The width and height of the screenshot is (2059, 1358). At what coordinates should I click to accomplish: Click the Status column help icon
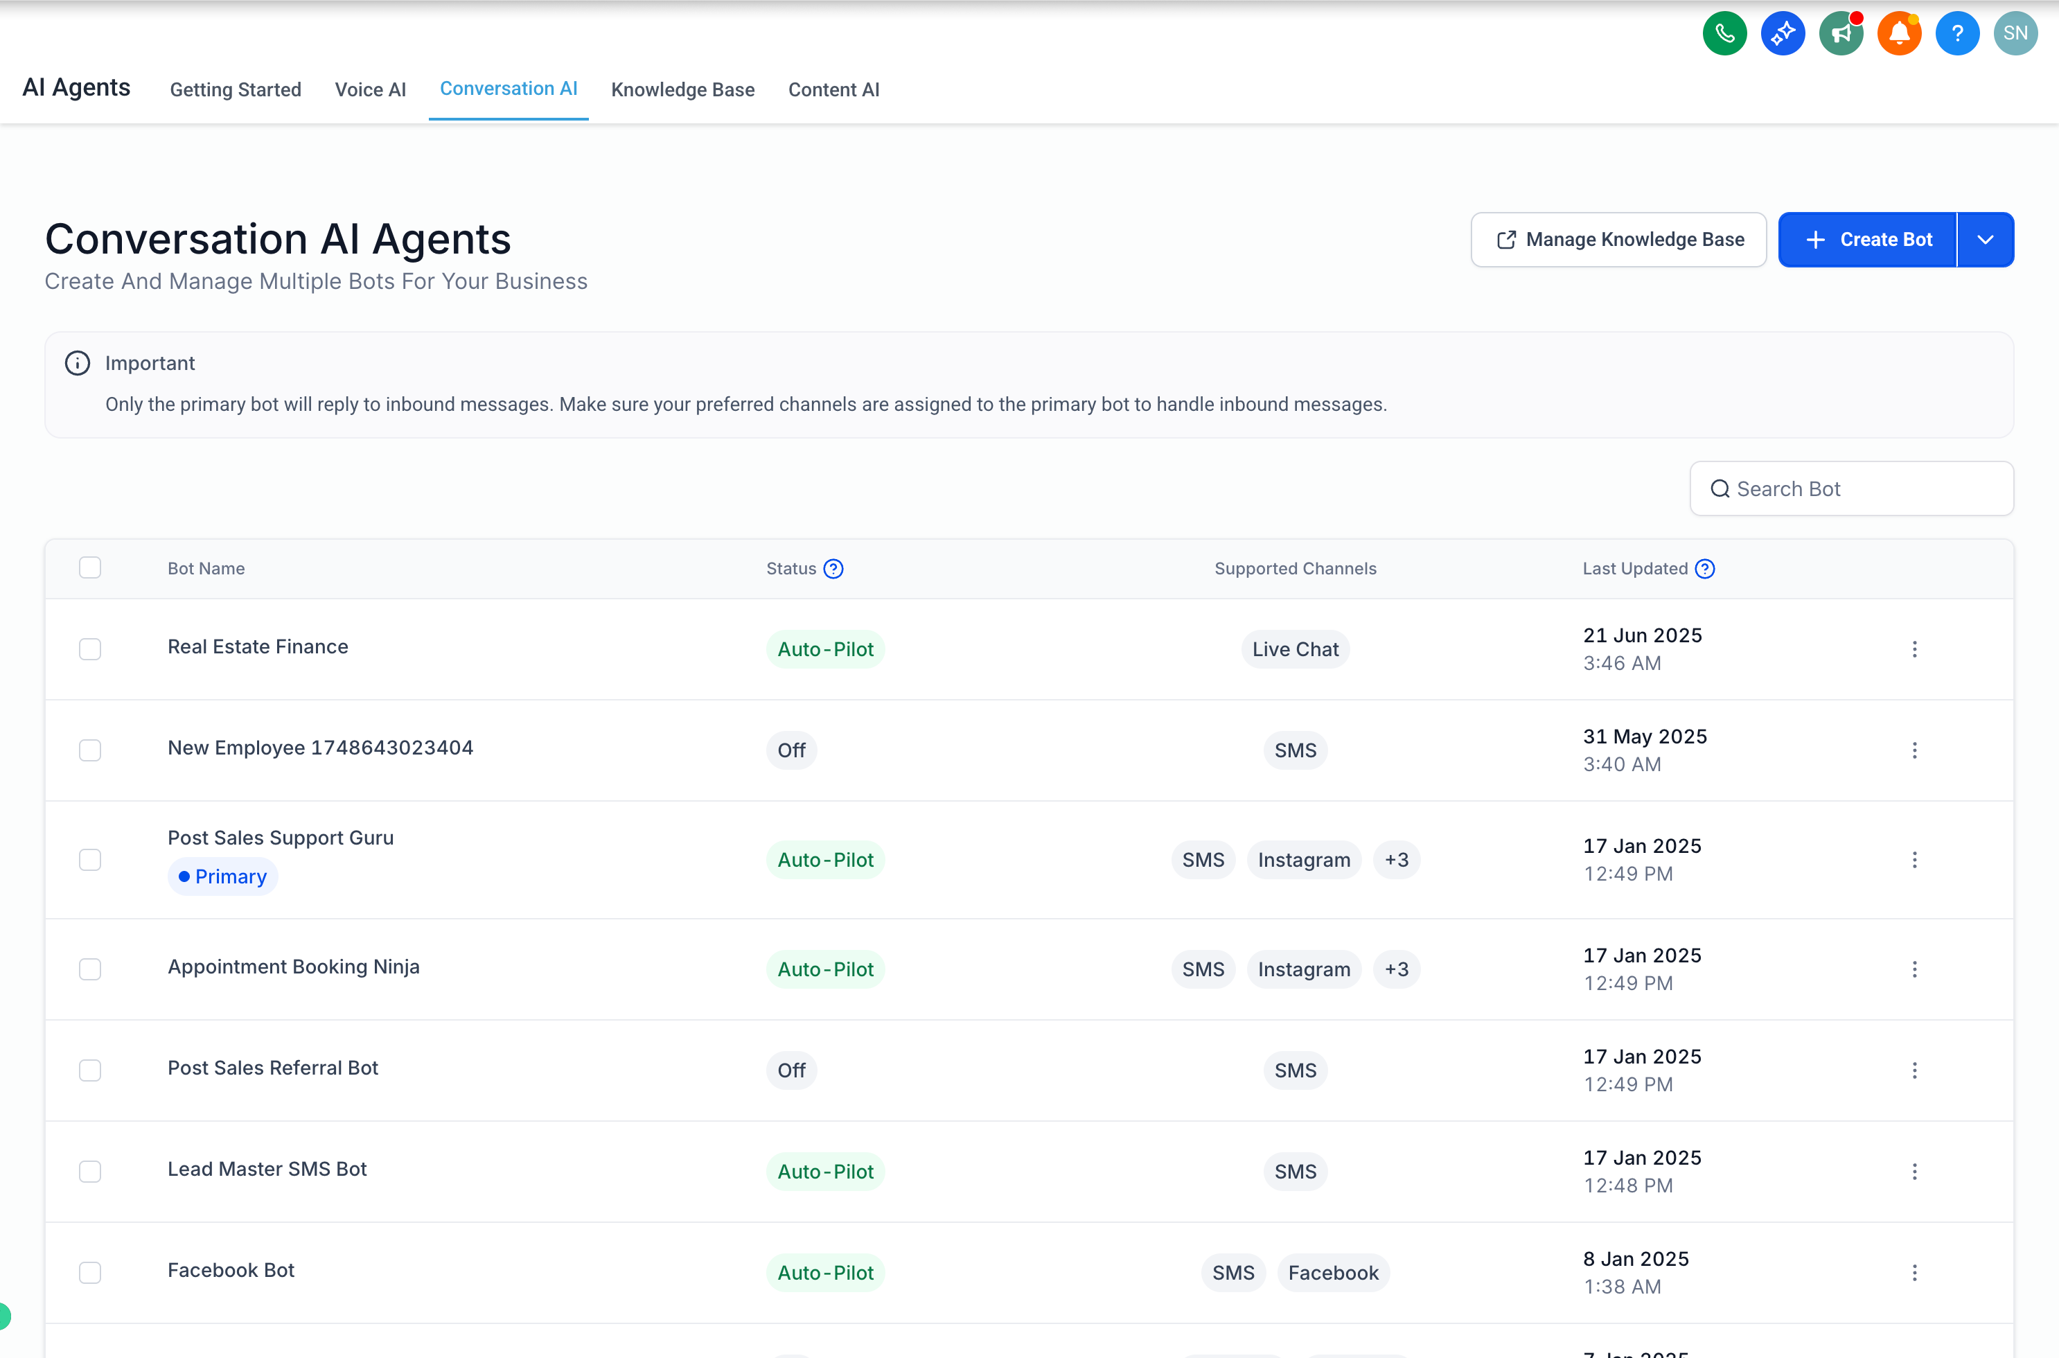[833, 569]
